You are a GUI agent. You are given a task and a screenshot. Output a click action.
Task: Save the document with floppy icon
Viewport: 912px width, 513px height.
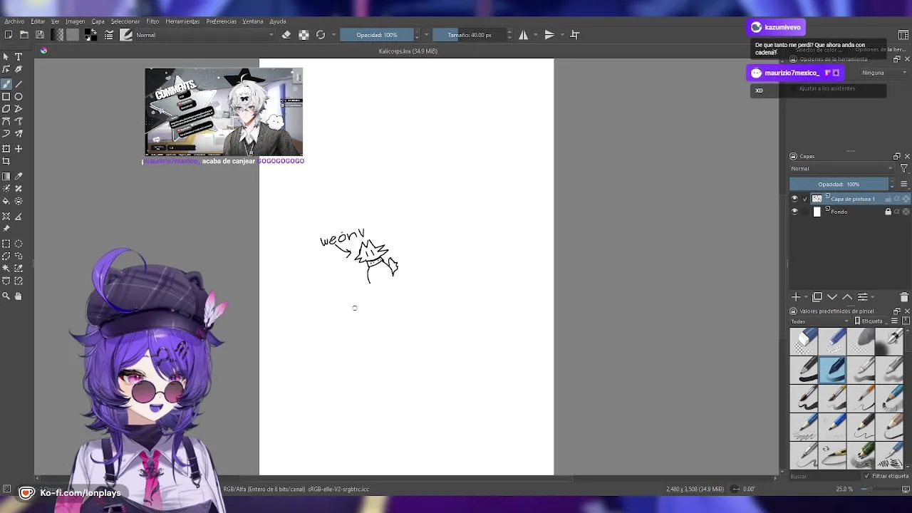click(x=40, y=34)
